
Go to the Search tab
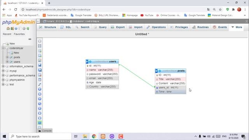point(82,27)
